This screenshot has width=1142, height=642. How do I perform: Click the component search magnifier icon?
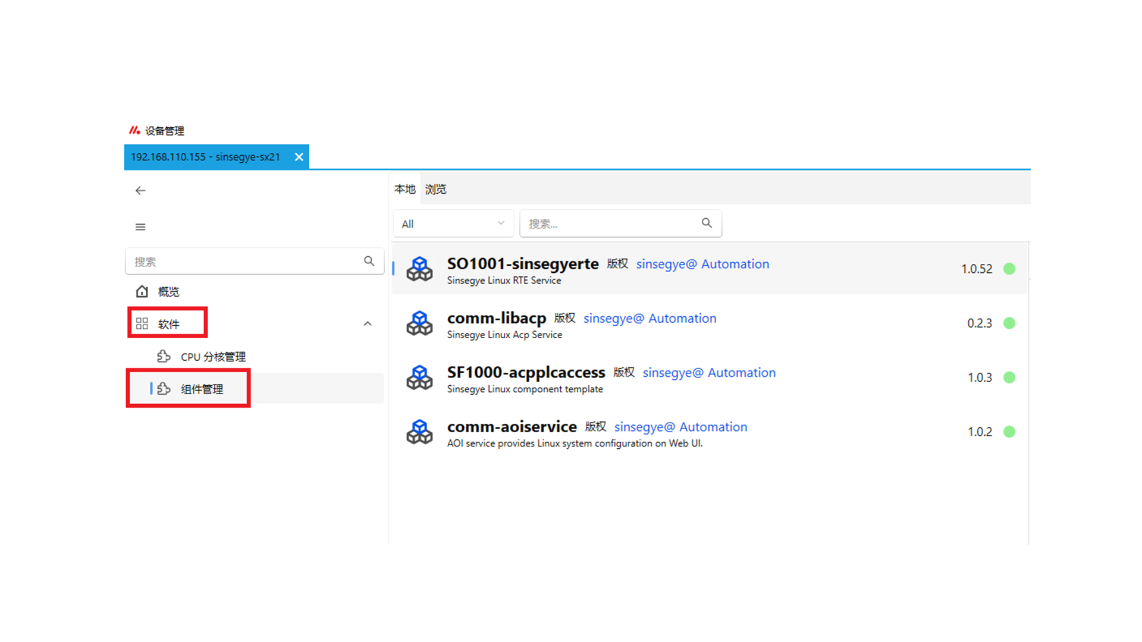pyautogui.click(x=707, y=223)
